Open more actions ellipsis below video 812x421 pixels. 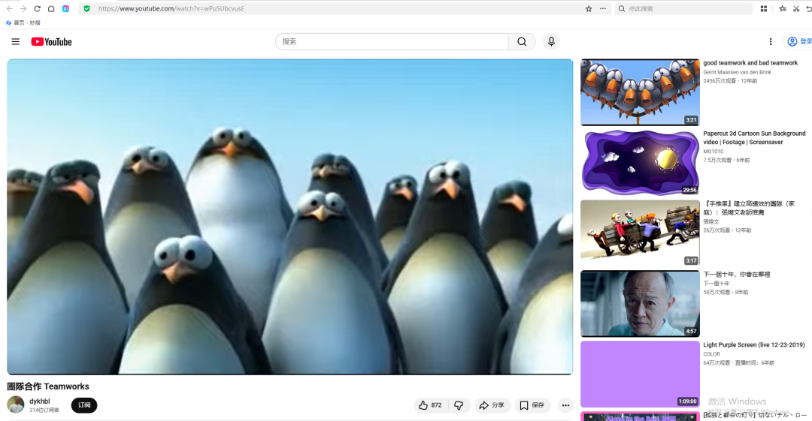pyautogui.click(x=565, y=405)
